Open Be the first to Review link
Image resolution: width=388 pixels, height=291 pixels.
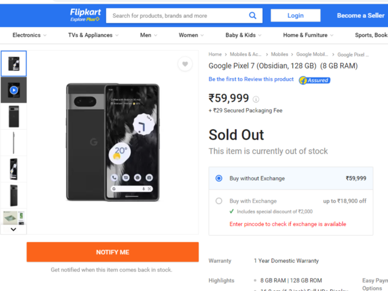(251, 79)
